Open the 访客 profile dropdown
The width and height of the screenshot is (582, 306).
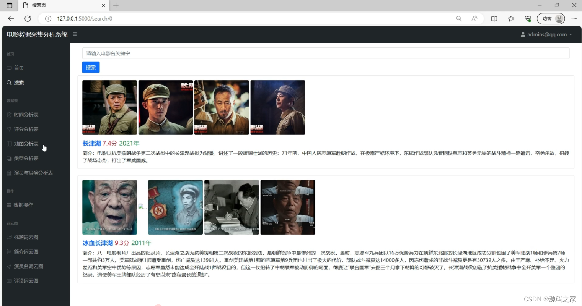(x=551, y=18)
